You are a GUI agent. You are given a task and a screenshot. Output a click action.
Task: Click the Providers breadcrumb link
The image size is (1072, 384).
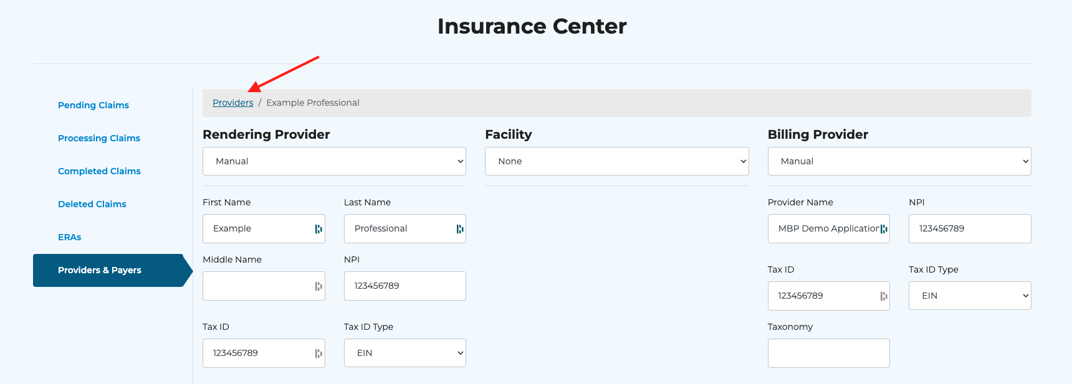tap(232, 103)
